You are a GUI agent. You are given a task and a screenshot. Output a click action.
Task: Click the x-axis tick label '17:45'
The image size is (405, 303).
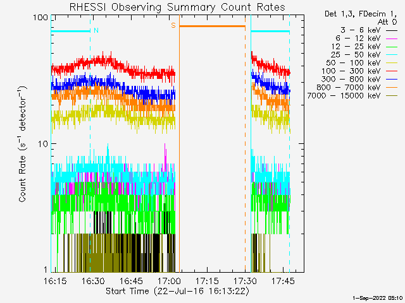pyautogui.click(x=283, y=281)
